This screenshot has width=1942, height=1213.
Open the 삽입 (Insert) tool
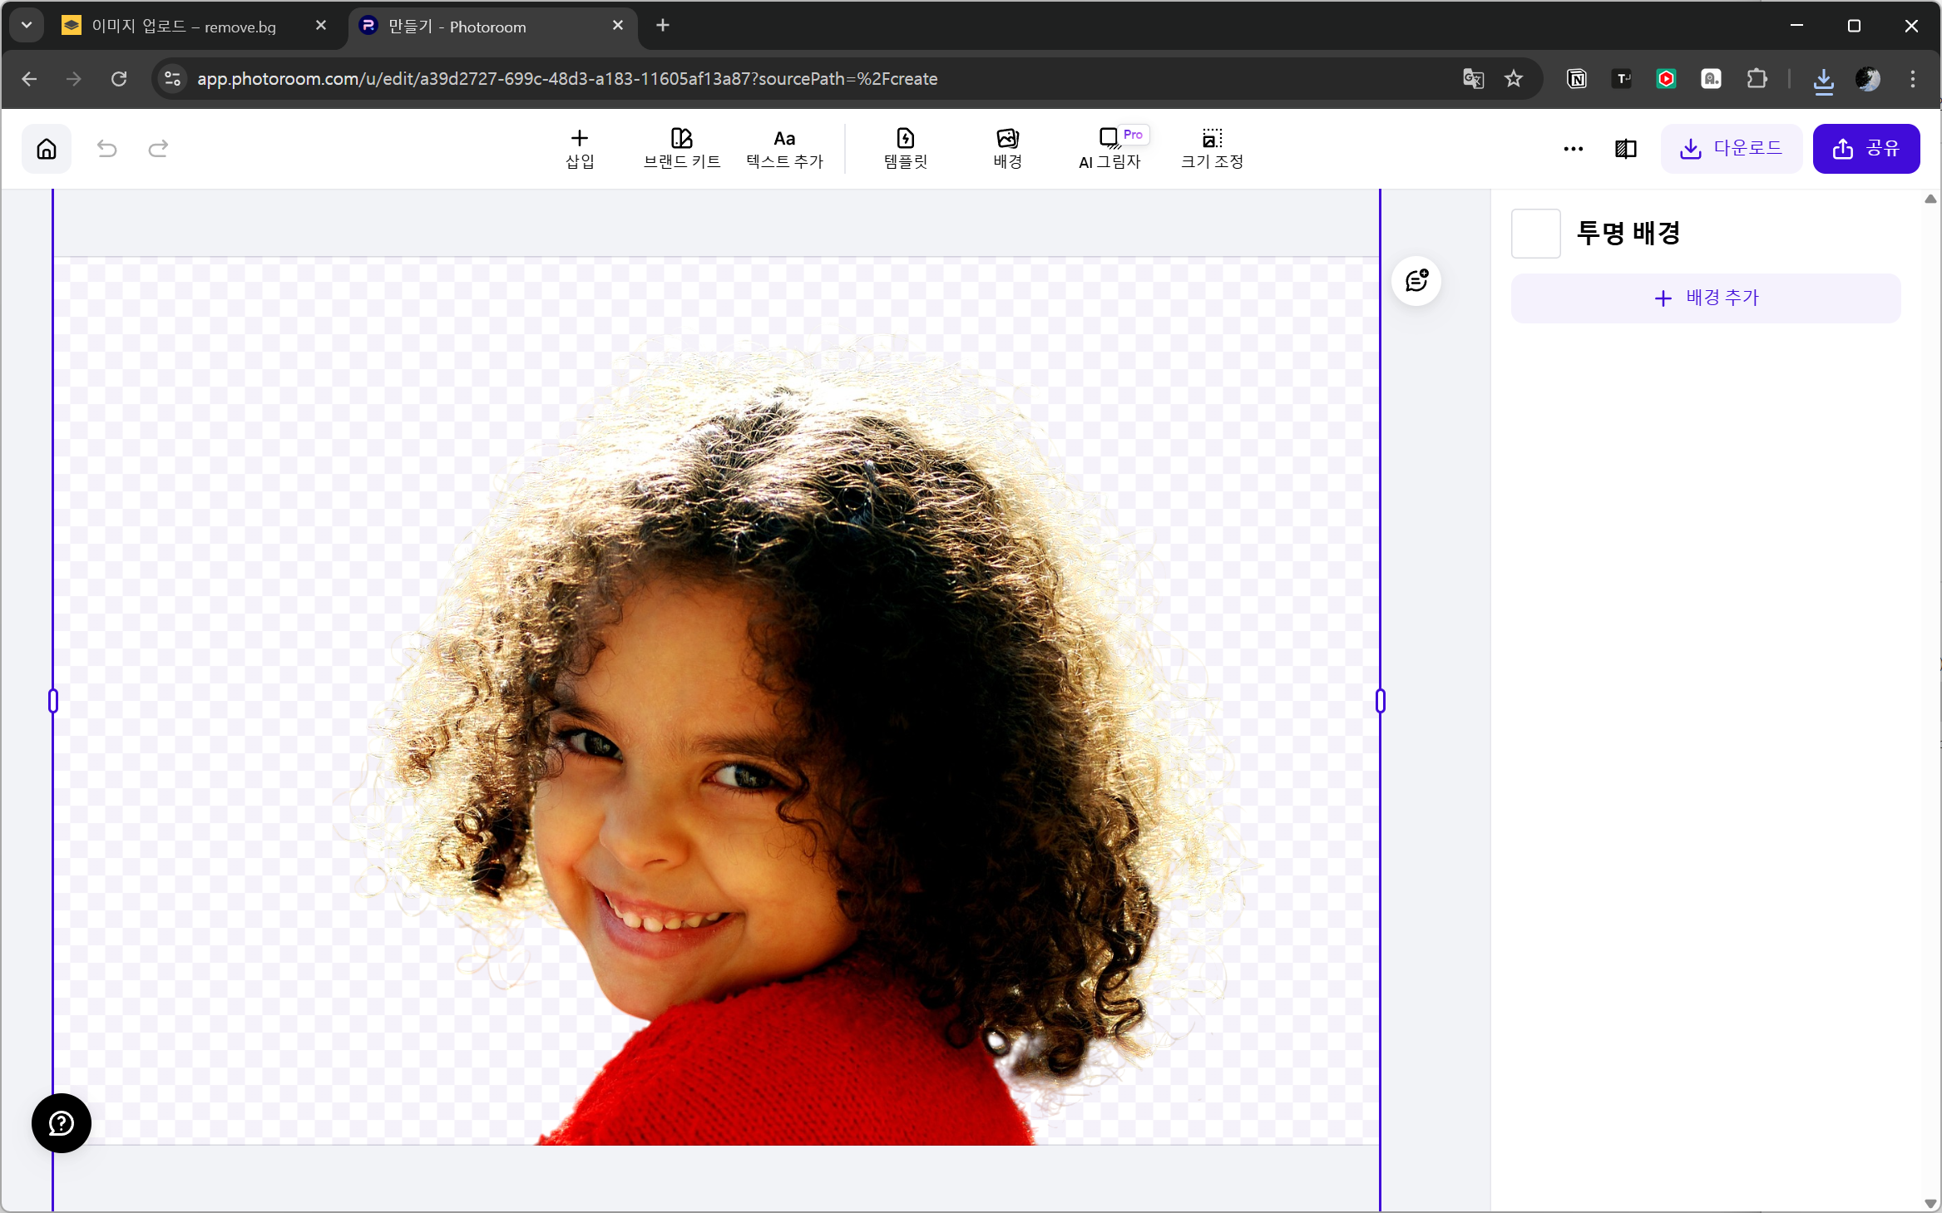(580, 149)
